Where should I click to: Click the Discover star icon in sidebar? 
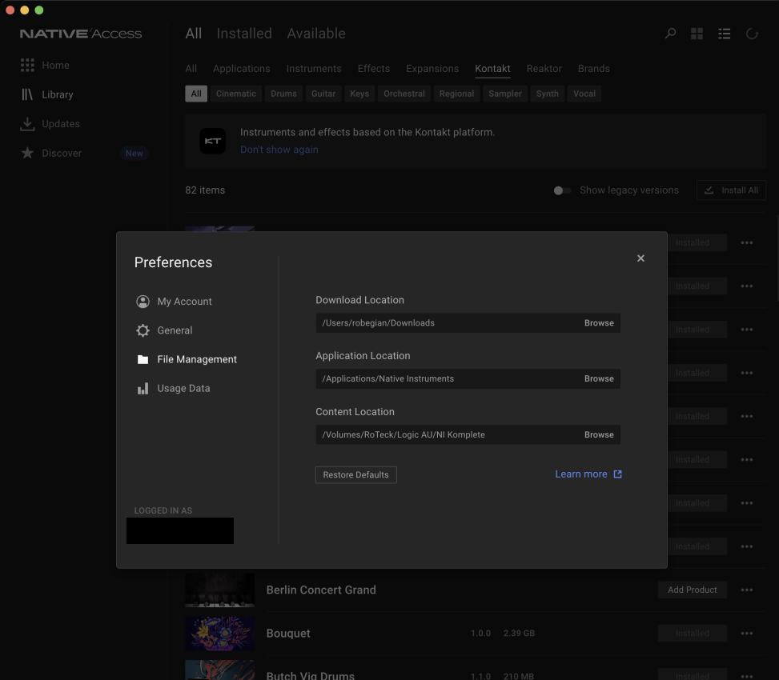[27, 153]
